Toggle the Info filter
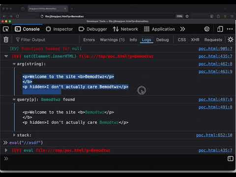Screen dimensions: 236x177 [133, 40]
